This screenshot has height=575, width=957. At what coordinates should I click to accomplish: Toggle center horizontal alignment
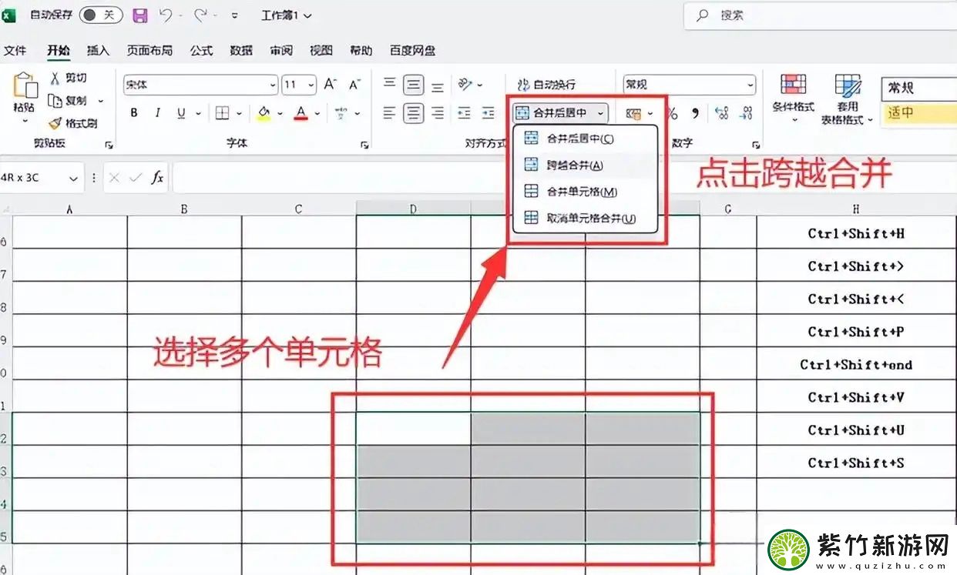point(414,113)
